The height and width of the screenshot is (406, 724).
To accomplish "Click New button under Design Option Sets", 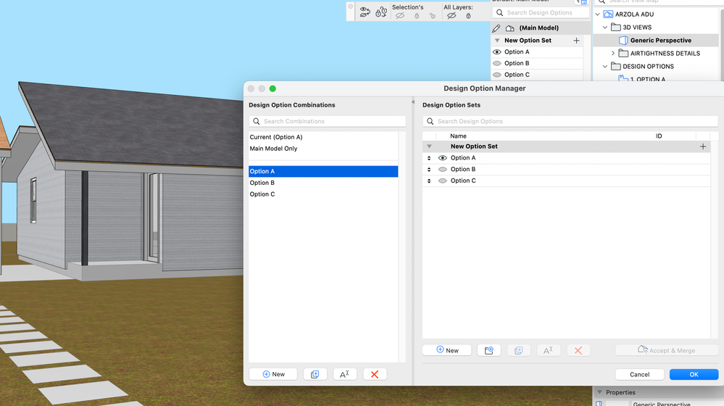I will tap(447, 351).
